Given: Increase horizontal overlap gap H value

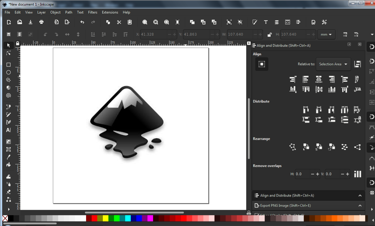Looking at the screenshot, I should point(317,174).
